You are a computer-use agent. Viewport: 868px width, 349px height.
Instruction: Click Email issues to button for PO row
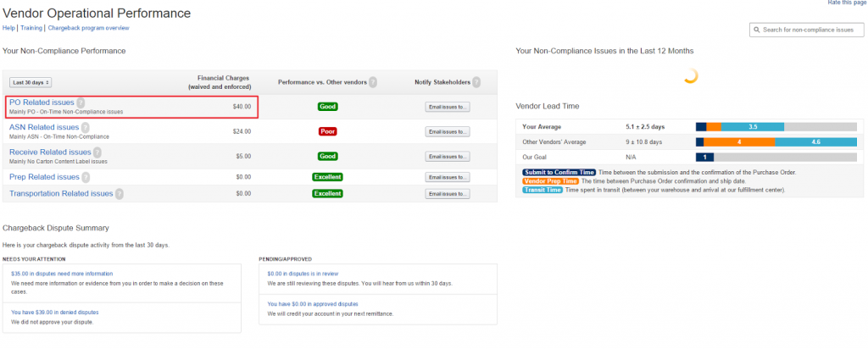pos(448,107)
